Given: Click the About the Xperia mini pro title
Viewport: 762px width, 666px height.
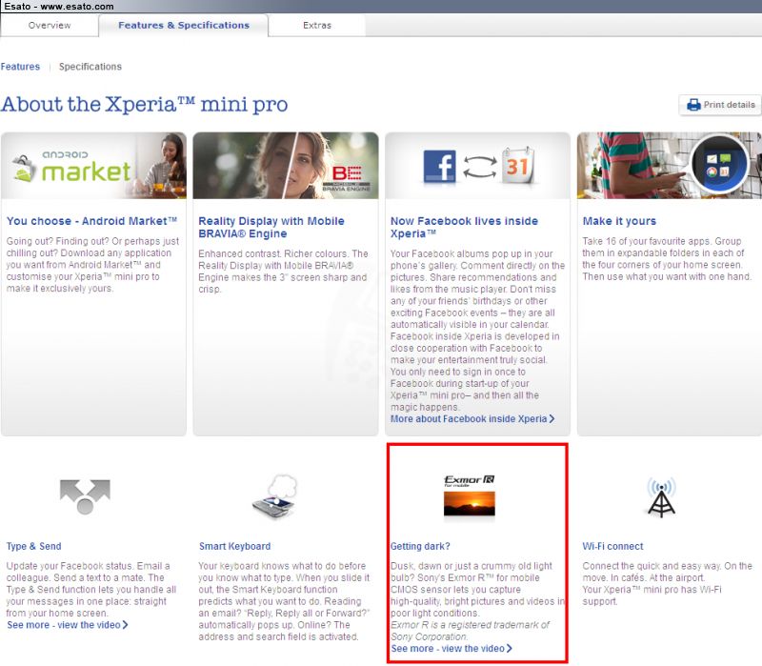Looking at the screenshot, I should tap(145, 105).
